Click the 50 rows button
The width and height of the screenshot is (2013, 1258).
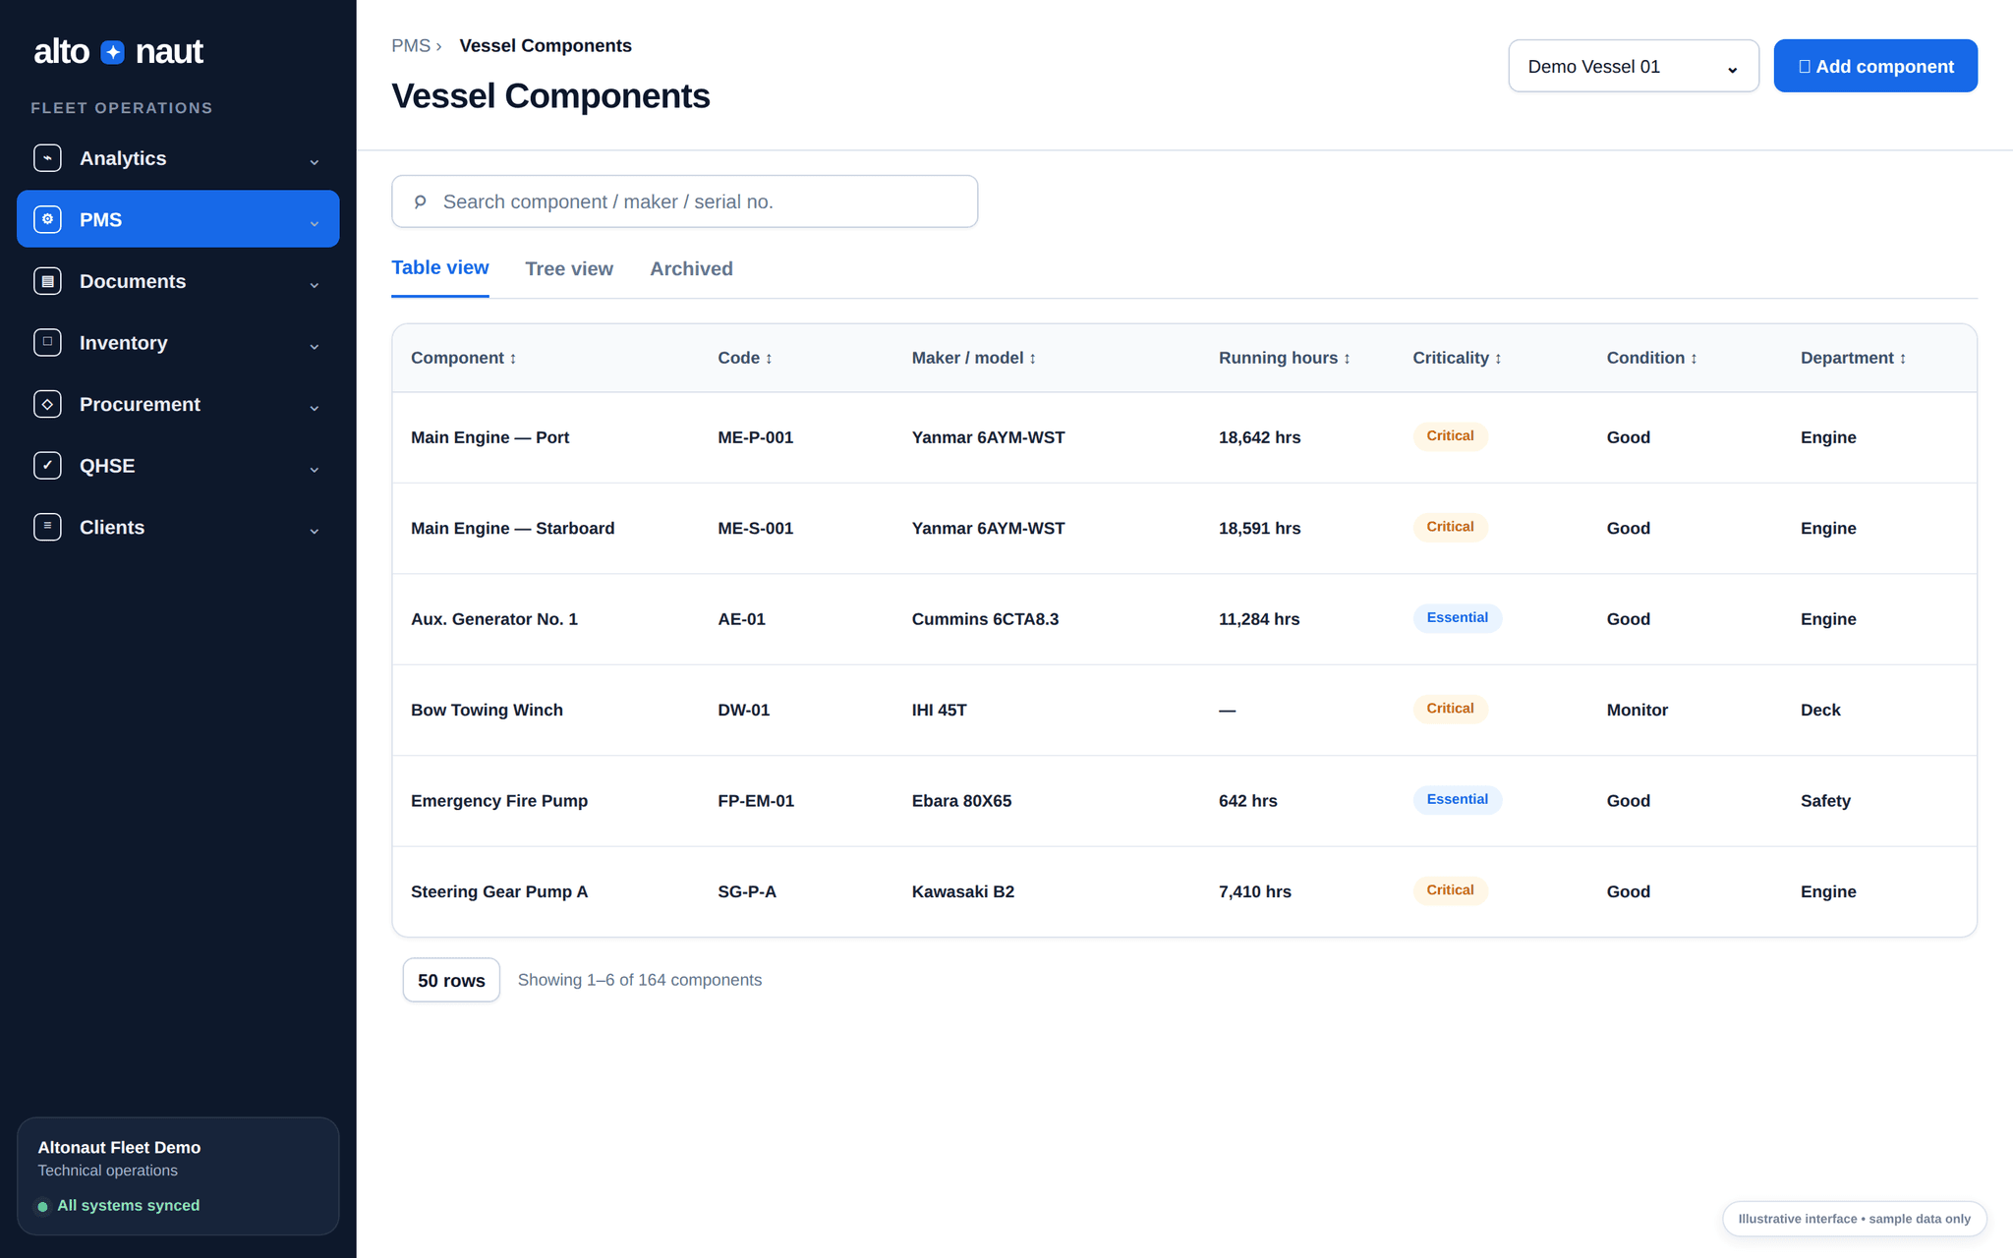coord(451,980)
